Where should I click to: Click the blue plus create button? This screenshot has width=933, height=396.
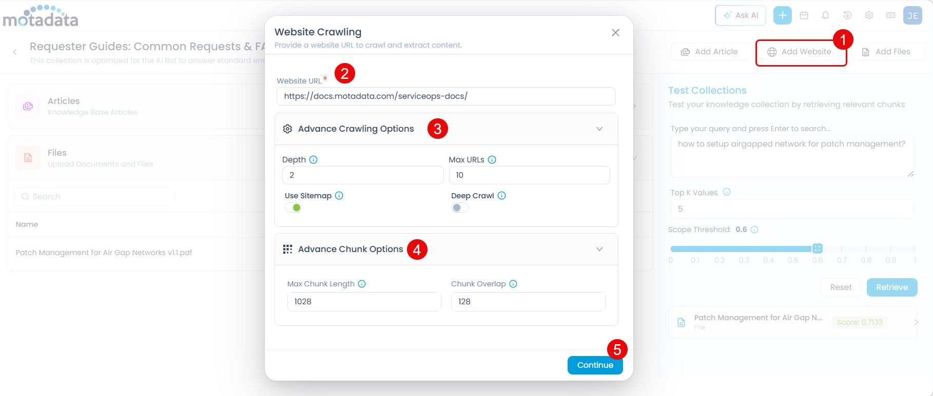[783, 15]
